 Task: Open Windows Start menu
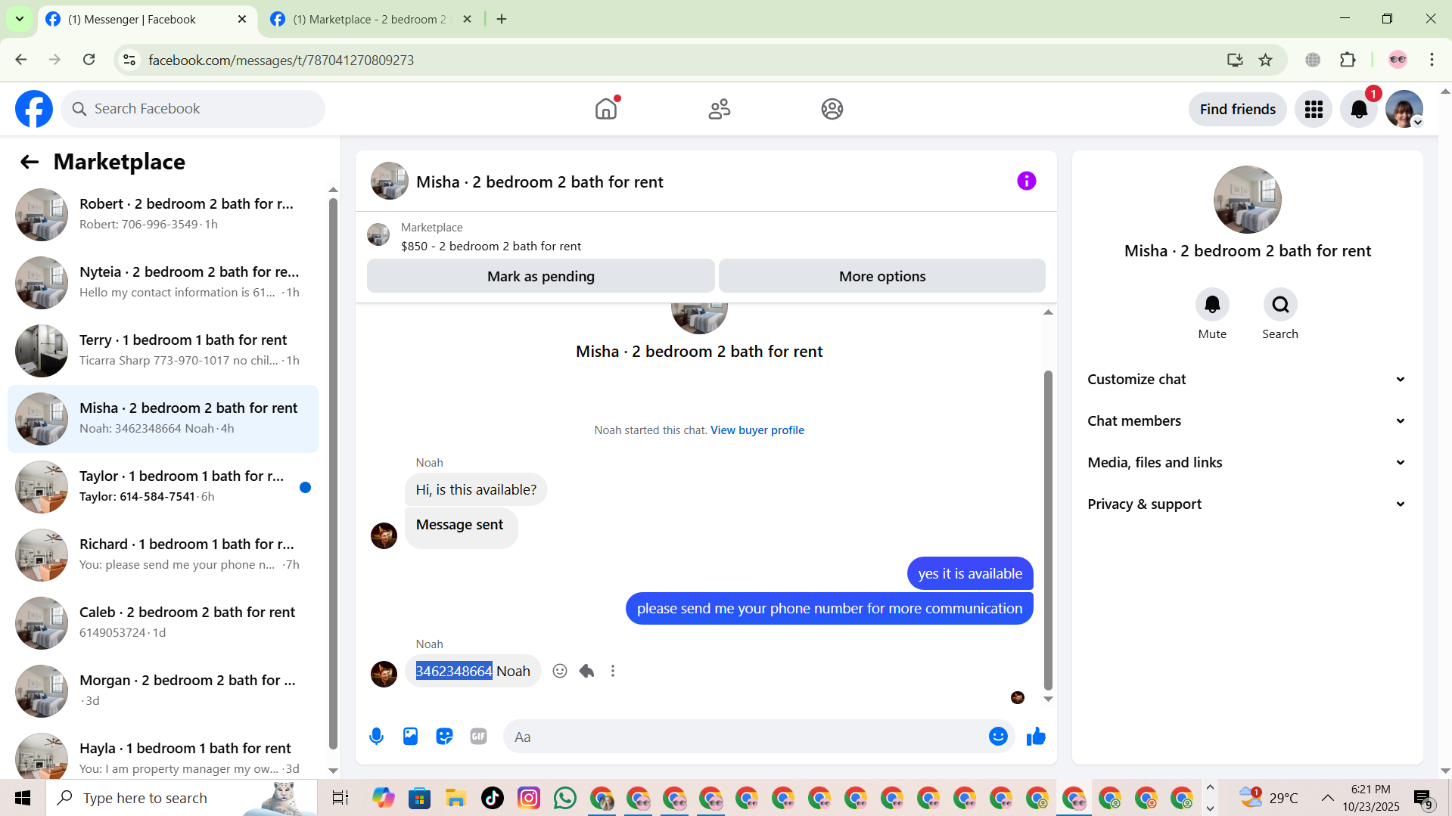23,798
